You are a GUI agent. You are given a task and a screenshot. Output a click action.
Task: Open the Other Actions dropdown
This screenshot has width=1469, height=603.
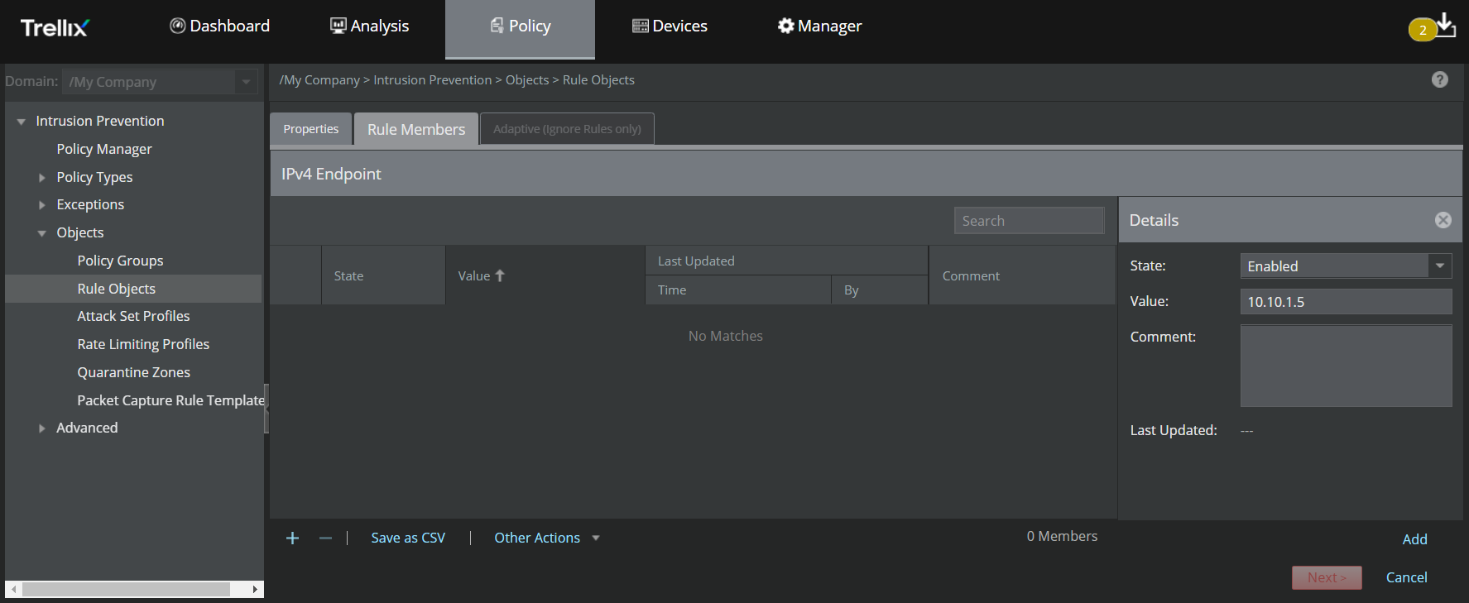coord(547,538)
